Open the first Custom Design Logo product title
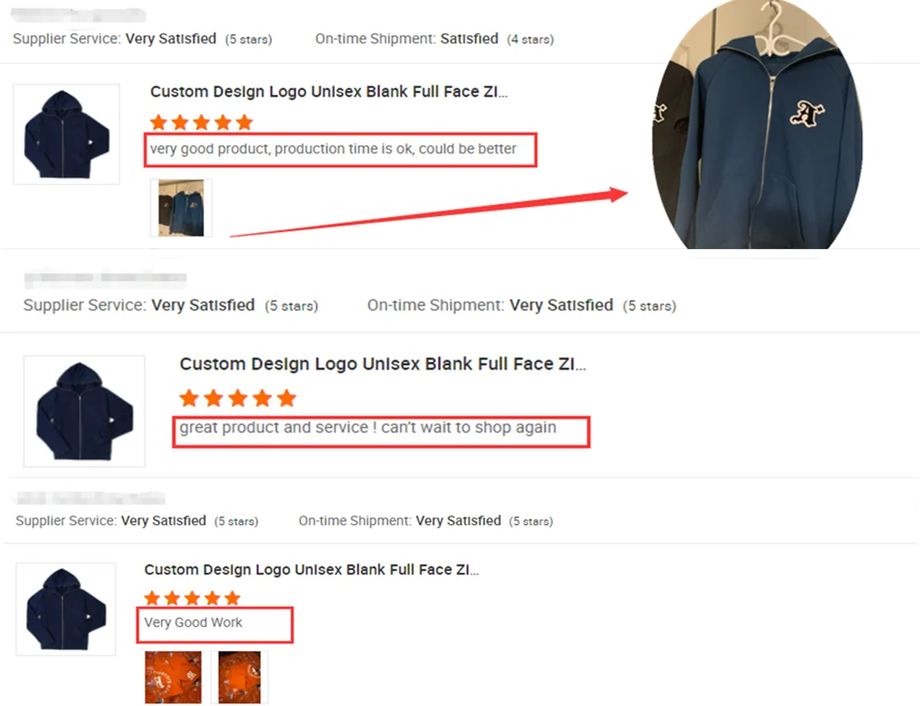The width and height of the screenshot is (920, 706). (328, 92)
